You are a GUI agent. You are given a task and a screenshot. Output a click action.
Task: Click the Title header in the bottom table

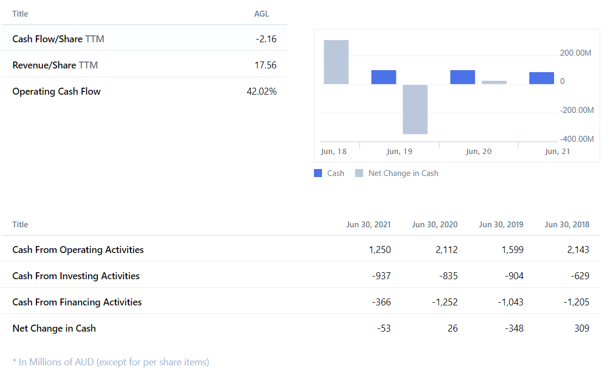20,225
